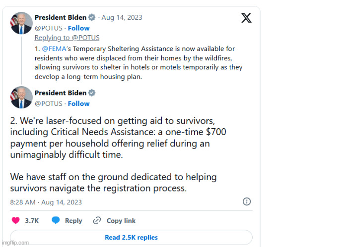Follow @POTUS from the second tweet
Image resolution: width=346 pixels, height=247 pixels.
79,103
